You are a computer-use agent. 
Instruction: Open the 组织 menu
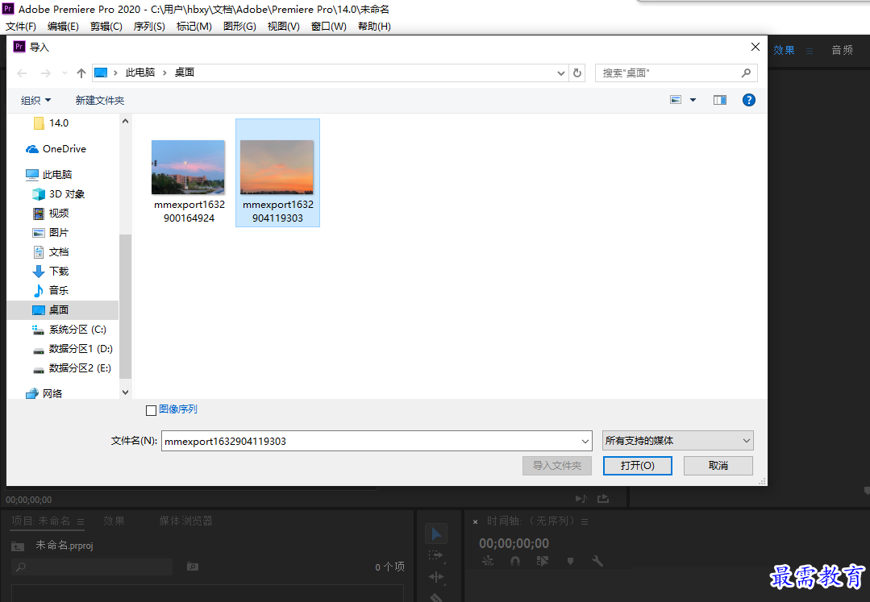(x=35, y=100)
